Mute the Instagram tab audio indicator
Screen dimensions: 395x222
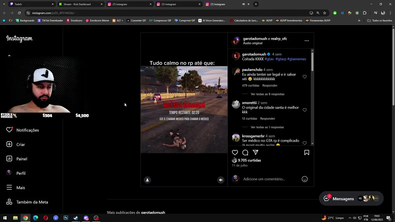[x=243, y=4]
